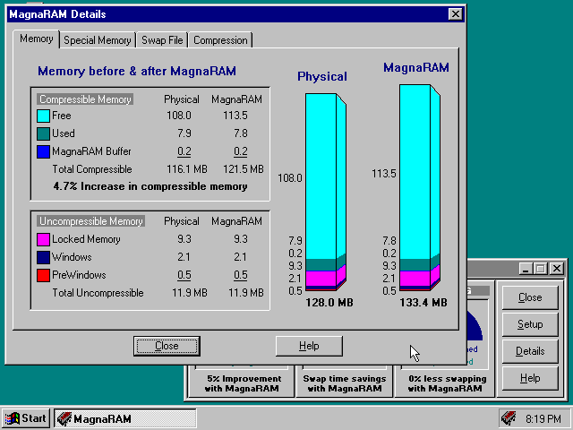
Task: Click the Compressible Memory header label
Action: pos(85,99)
